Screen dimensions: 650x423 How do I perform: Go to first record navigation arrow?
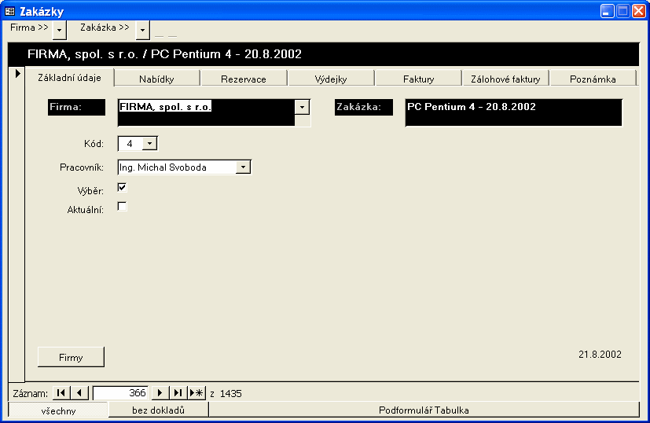point(61,393)
